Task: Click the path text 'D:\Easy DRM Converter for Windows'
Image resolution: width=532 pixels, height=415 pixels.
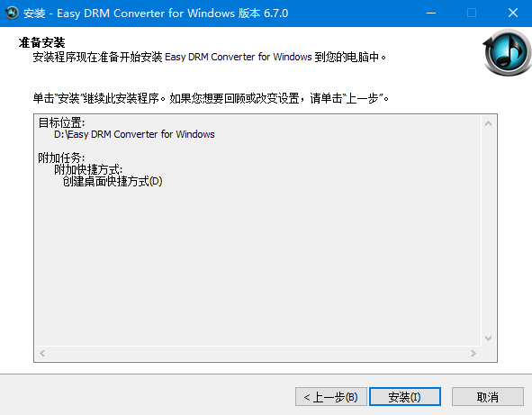Action: pos(134,134)
